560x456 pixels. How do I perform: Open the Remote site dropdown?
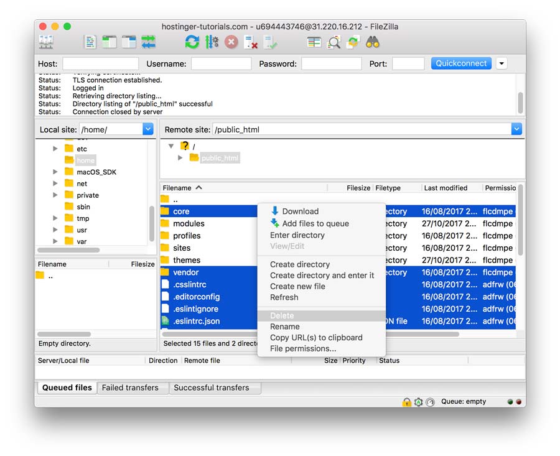pos(516,129)
